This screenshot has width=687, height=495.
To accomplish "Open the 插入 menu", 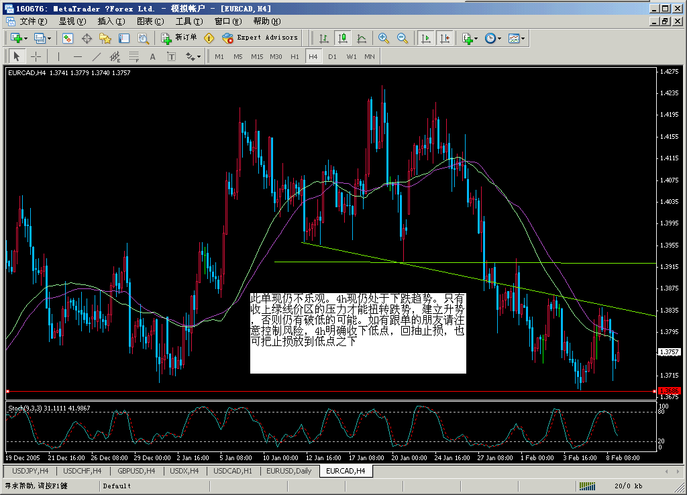I will click(x=109, y=21).
